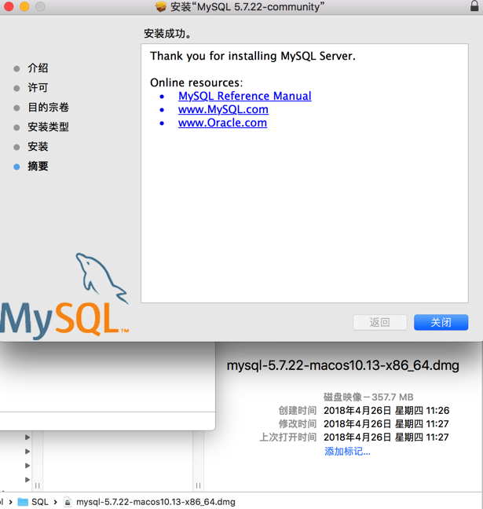This screenshot has height=509, width=483.
Task: Minimize the installer with yellow button
Action: (x=24, y=6)
